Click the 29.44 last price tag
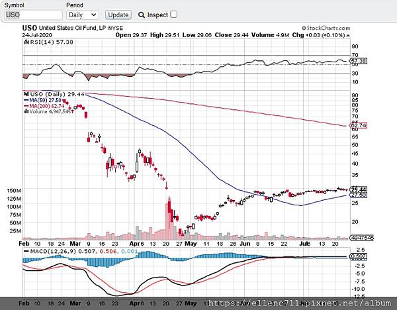397x310 pixels. tap(358, 189)
